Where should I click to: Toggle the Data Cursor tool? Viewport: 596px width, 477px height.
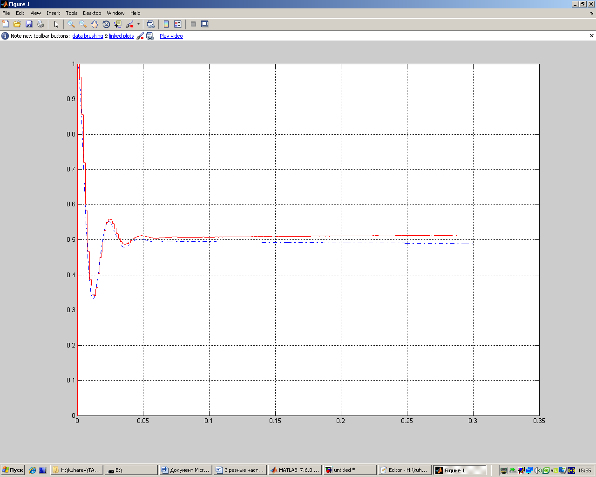tap(118, 24)
